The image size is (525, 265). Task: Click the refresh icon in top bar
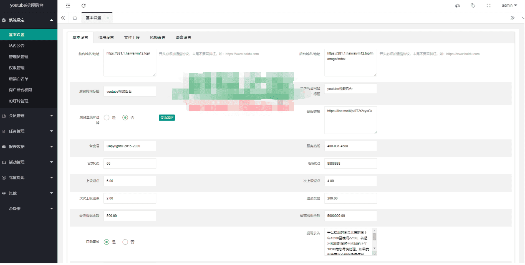click(84, 6)
